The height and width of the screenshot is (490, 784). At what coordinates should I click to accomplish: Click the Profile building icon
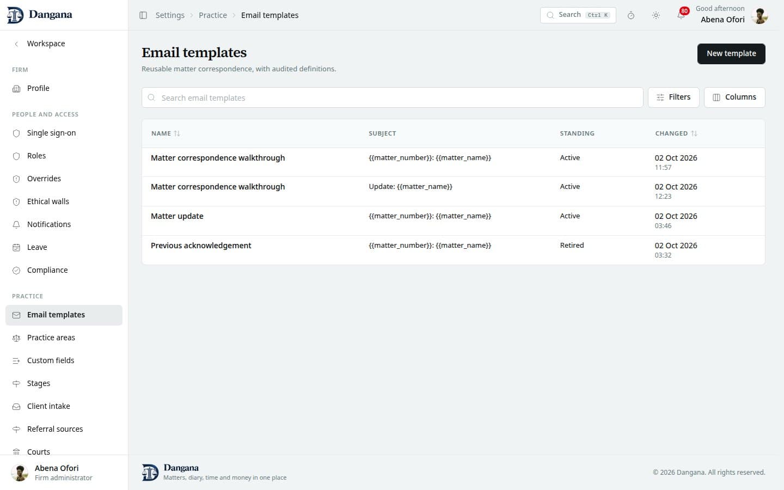click(16, 88)
